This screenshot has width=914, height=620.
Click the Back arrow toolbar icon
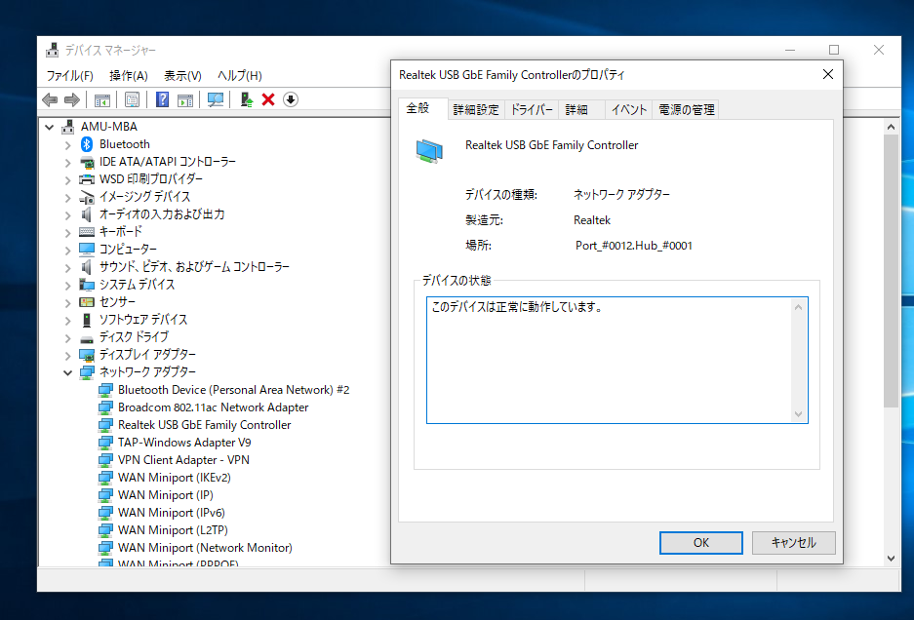click(x=50, y=99)
